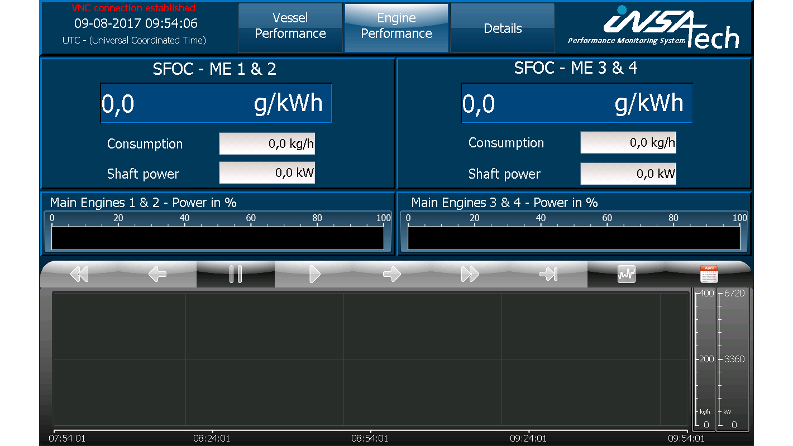Select the Engine Performance tab

[396, 26]
